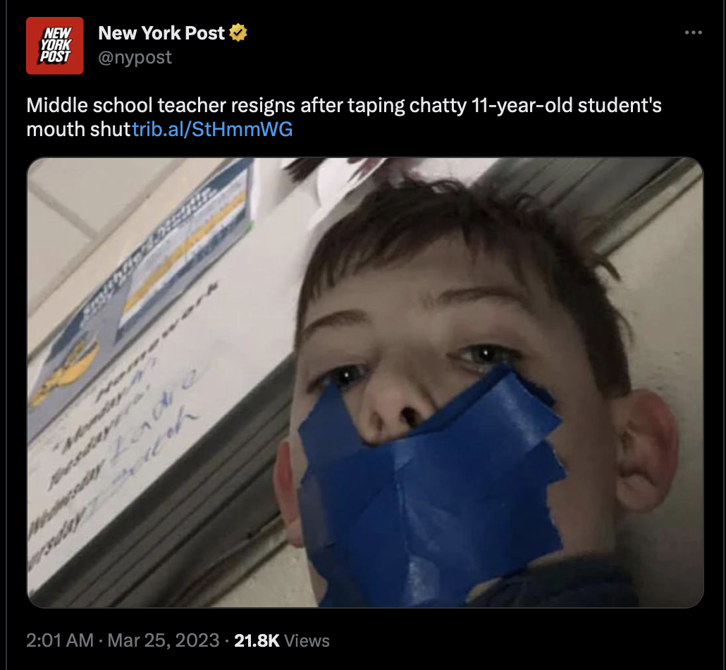Click the 2:01 AM timestamp

[x=60, y=640]
